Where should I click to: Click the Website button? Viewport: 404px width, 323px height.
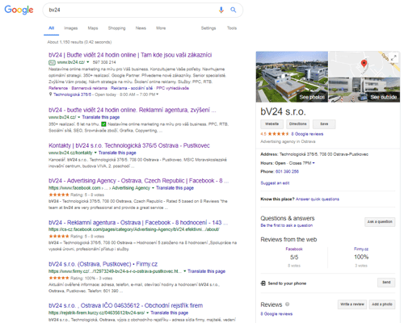click(x=271, y=124)
